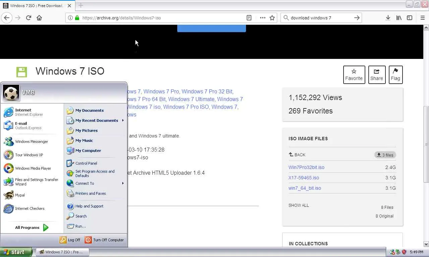Open the Downloads panel
Screen dimensions: 429x257
click(x=388, y=18)
